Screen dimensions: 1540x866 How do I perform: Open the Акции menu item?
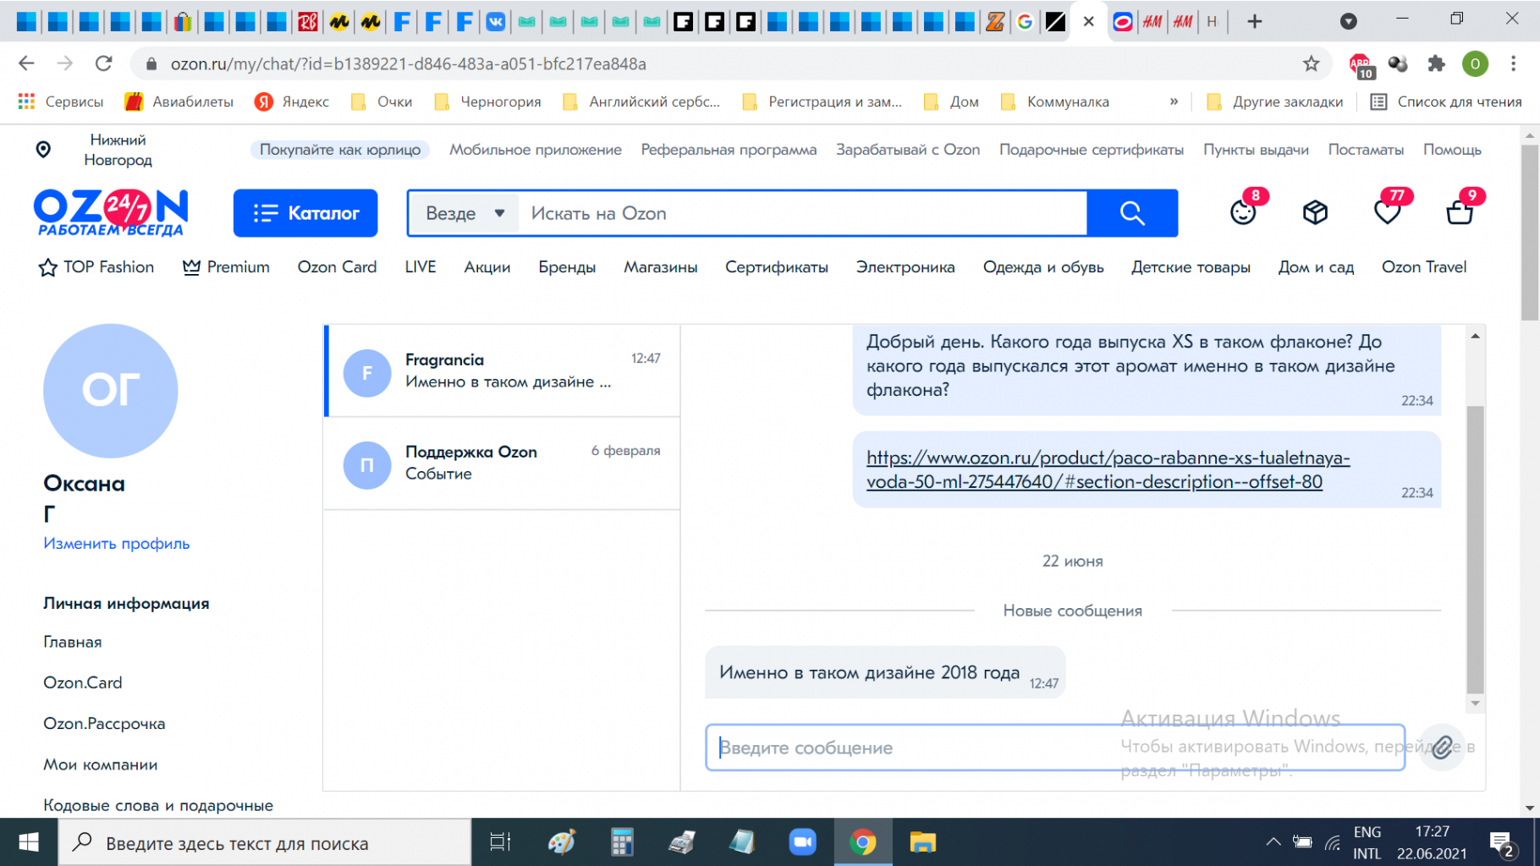tap(487, 267)
